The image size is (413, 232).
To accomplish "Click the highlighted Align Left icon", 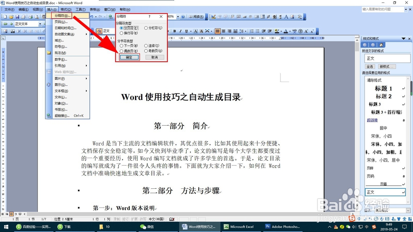I will 217,31.
